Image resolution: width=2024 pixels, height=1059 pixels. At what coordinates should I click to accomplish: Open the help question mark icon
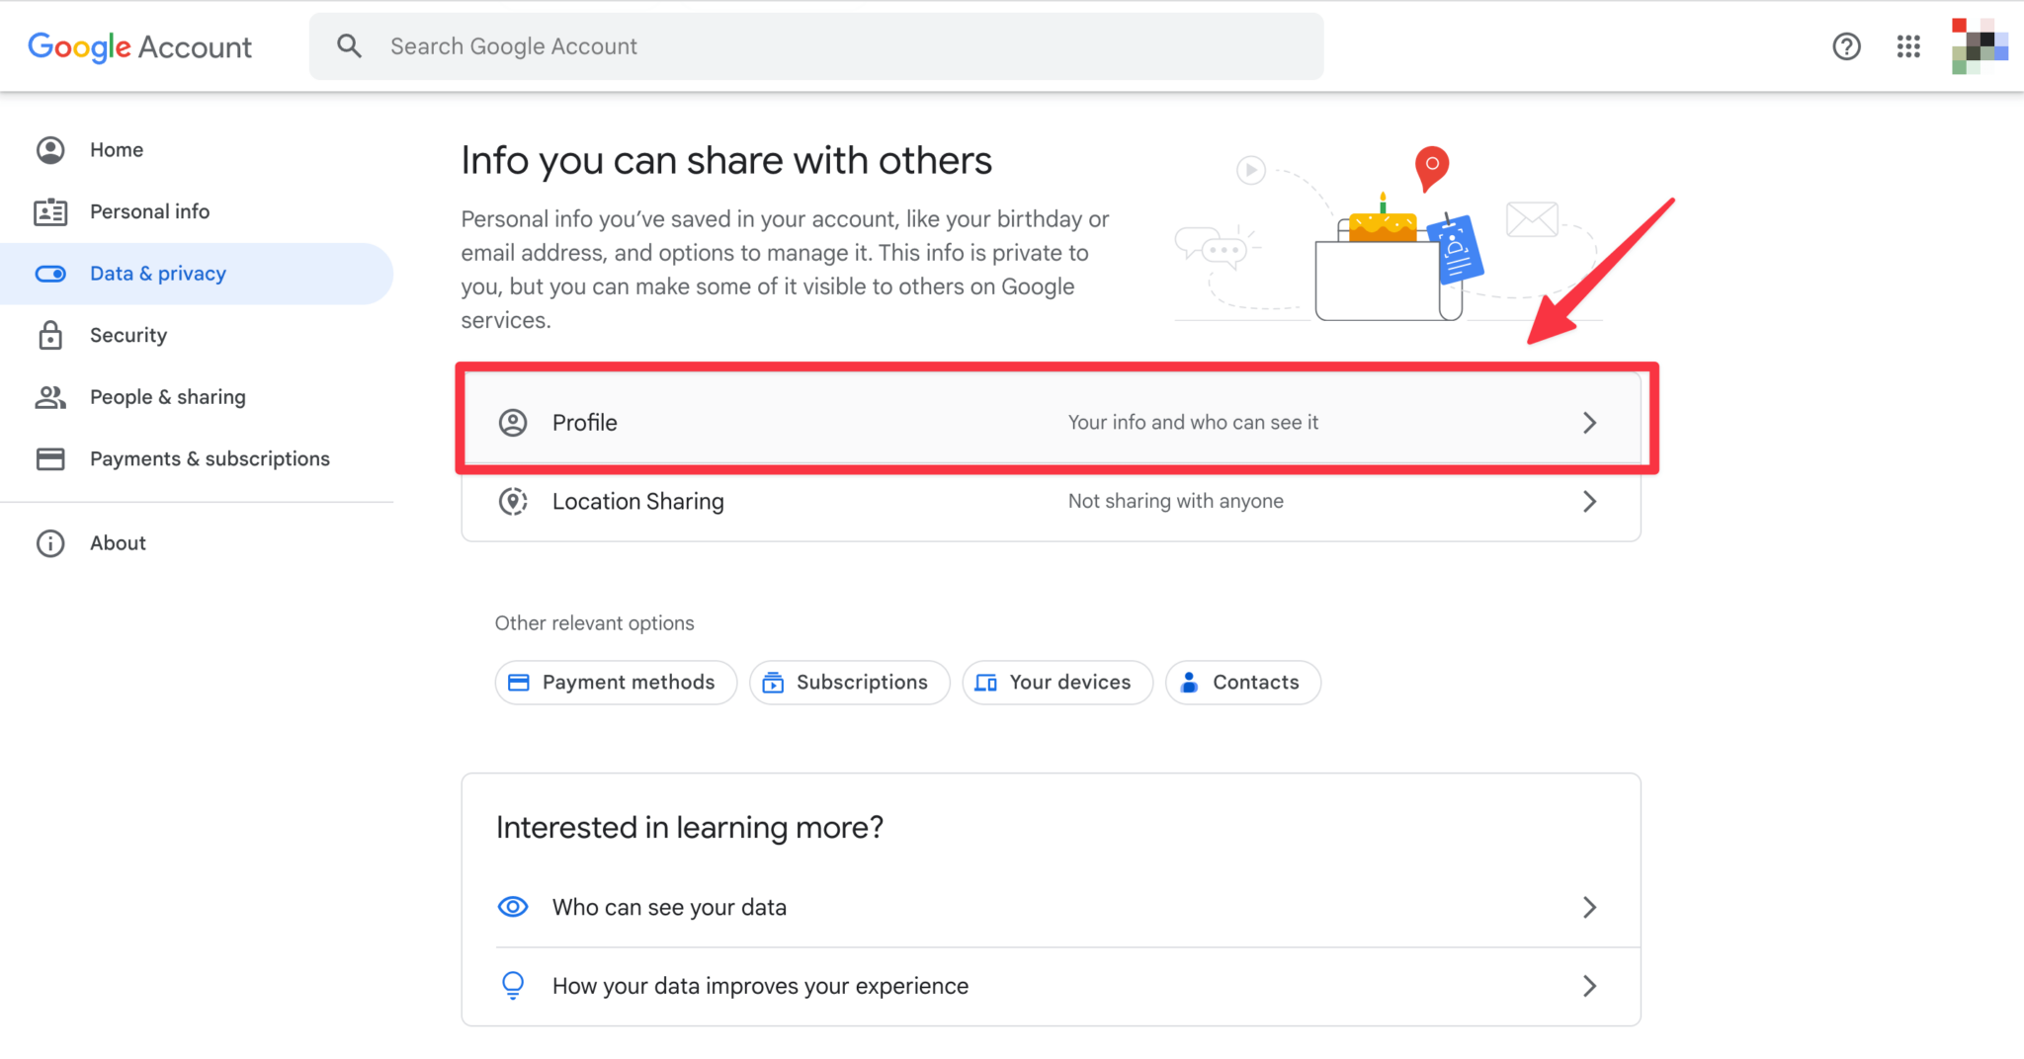click(1846, 46)
